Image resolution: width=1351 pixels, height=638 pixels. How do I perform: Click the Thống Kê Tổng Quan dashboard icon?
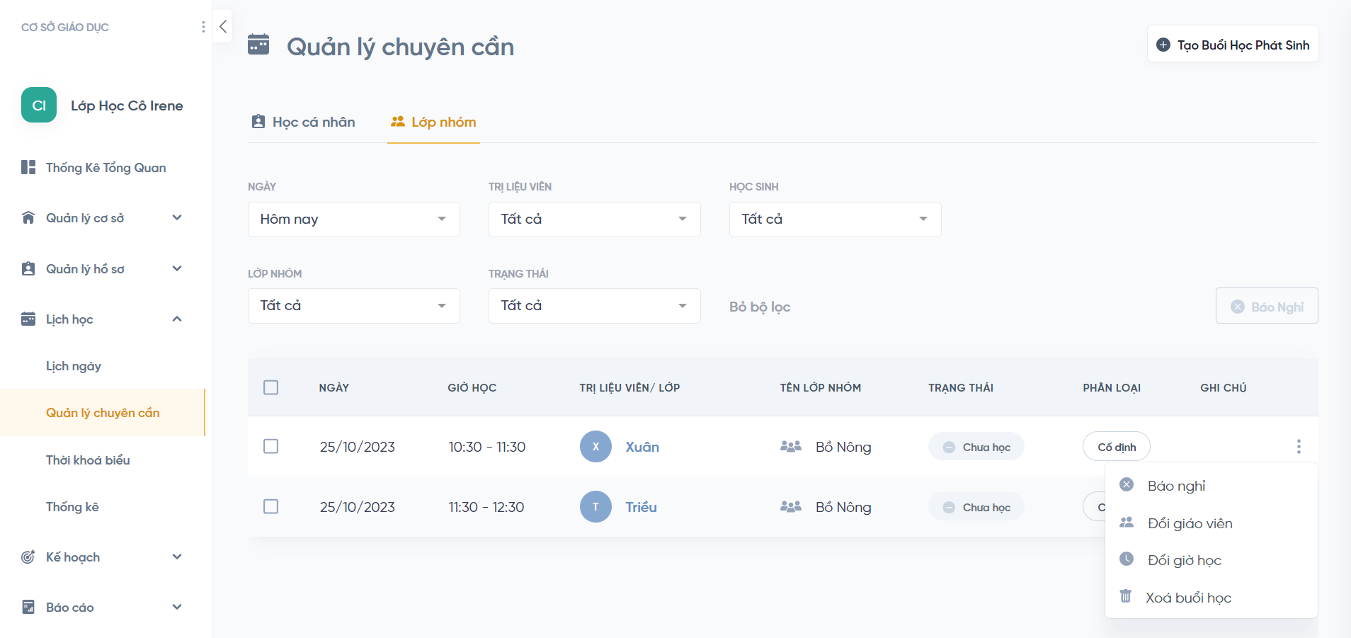(x=28, y=168)
